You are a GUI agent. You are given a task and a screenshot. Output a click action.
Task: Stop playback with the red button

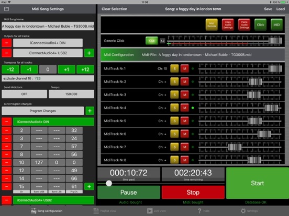(193, 193)
